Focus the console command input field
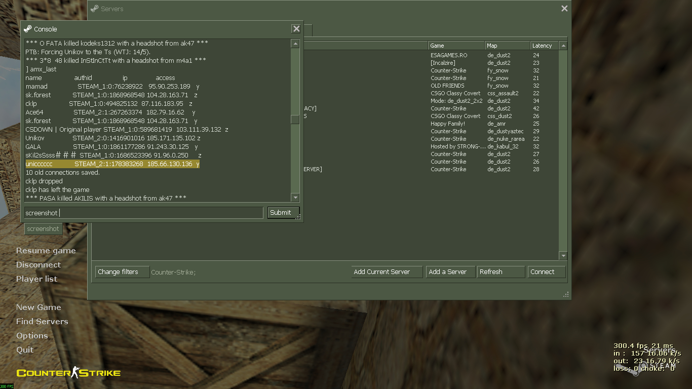Image resolution: width=692 pixels, height=389 pixels. pyautogui.click(x=143, y=213)
